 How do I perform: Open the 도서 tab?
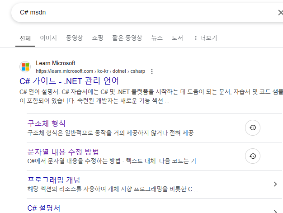pos(177,38)
